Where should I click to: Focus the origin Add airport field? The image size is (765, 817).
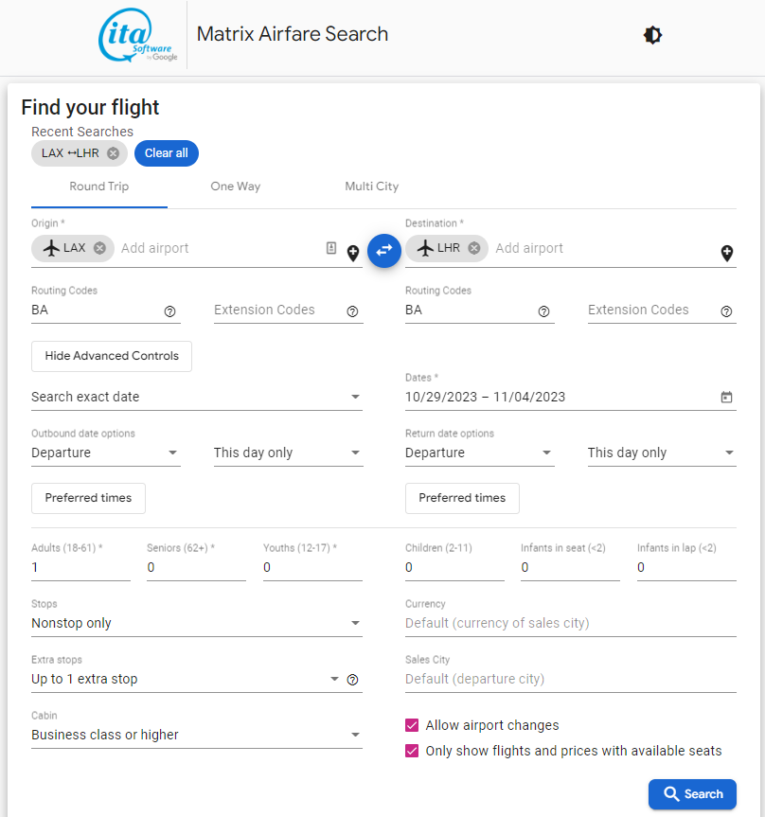220,248
